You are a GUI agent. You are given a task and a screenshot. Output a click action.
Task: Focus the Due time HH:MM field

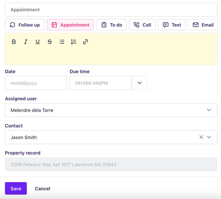[101, 83]
